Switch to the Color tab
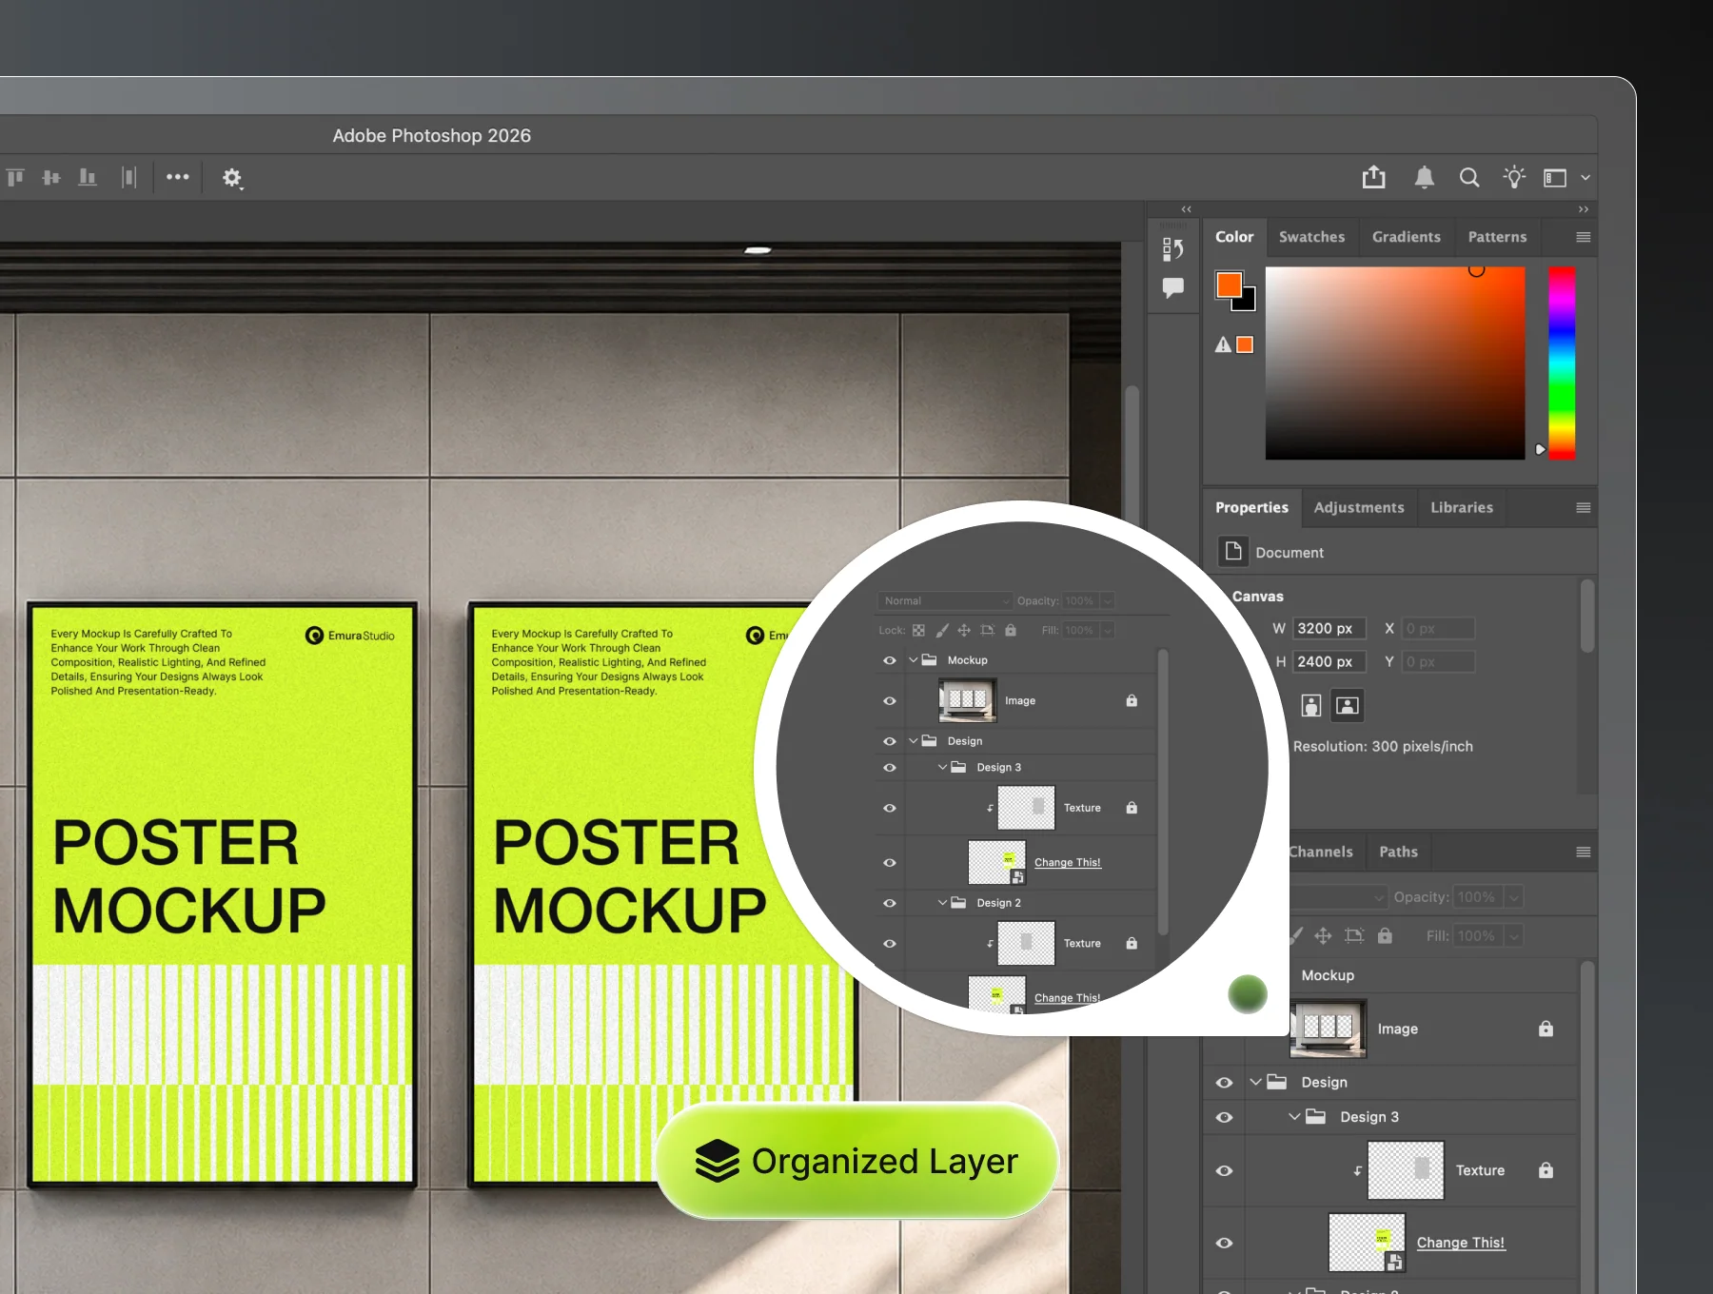The width and height of the screenshot is (1713, 1294). pos(1234,237)
